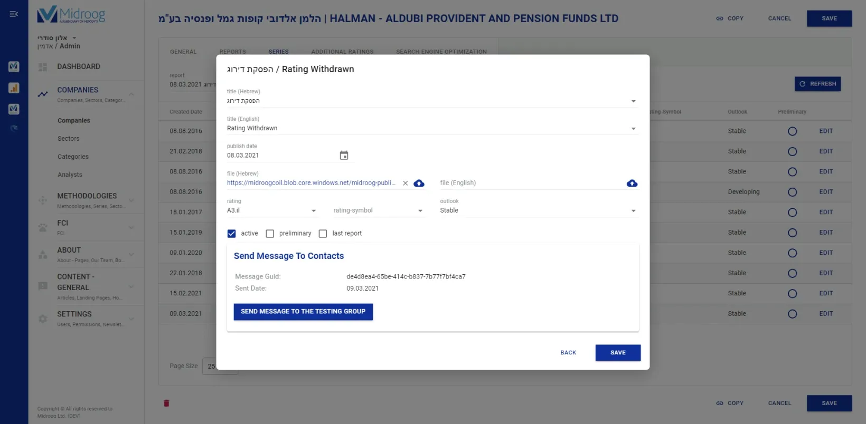Click the first Midroog icon in left rail
Screen dimensions: 866x424
14,66
